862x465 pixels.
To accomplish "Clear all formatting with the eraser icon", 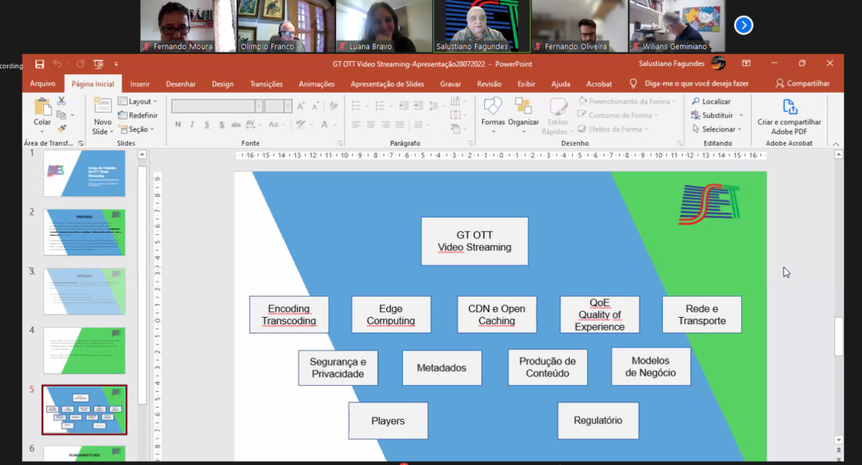I will coord(333,106).
